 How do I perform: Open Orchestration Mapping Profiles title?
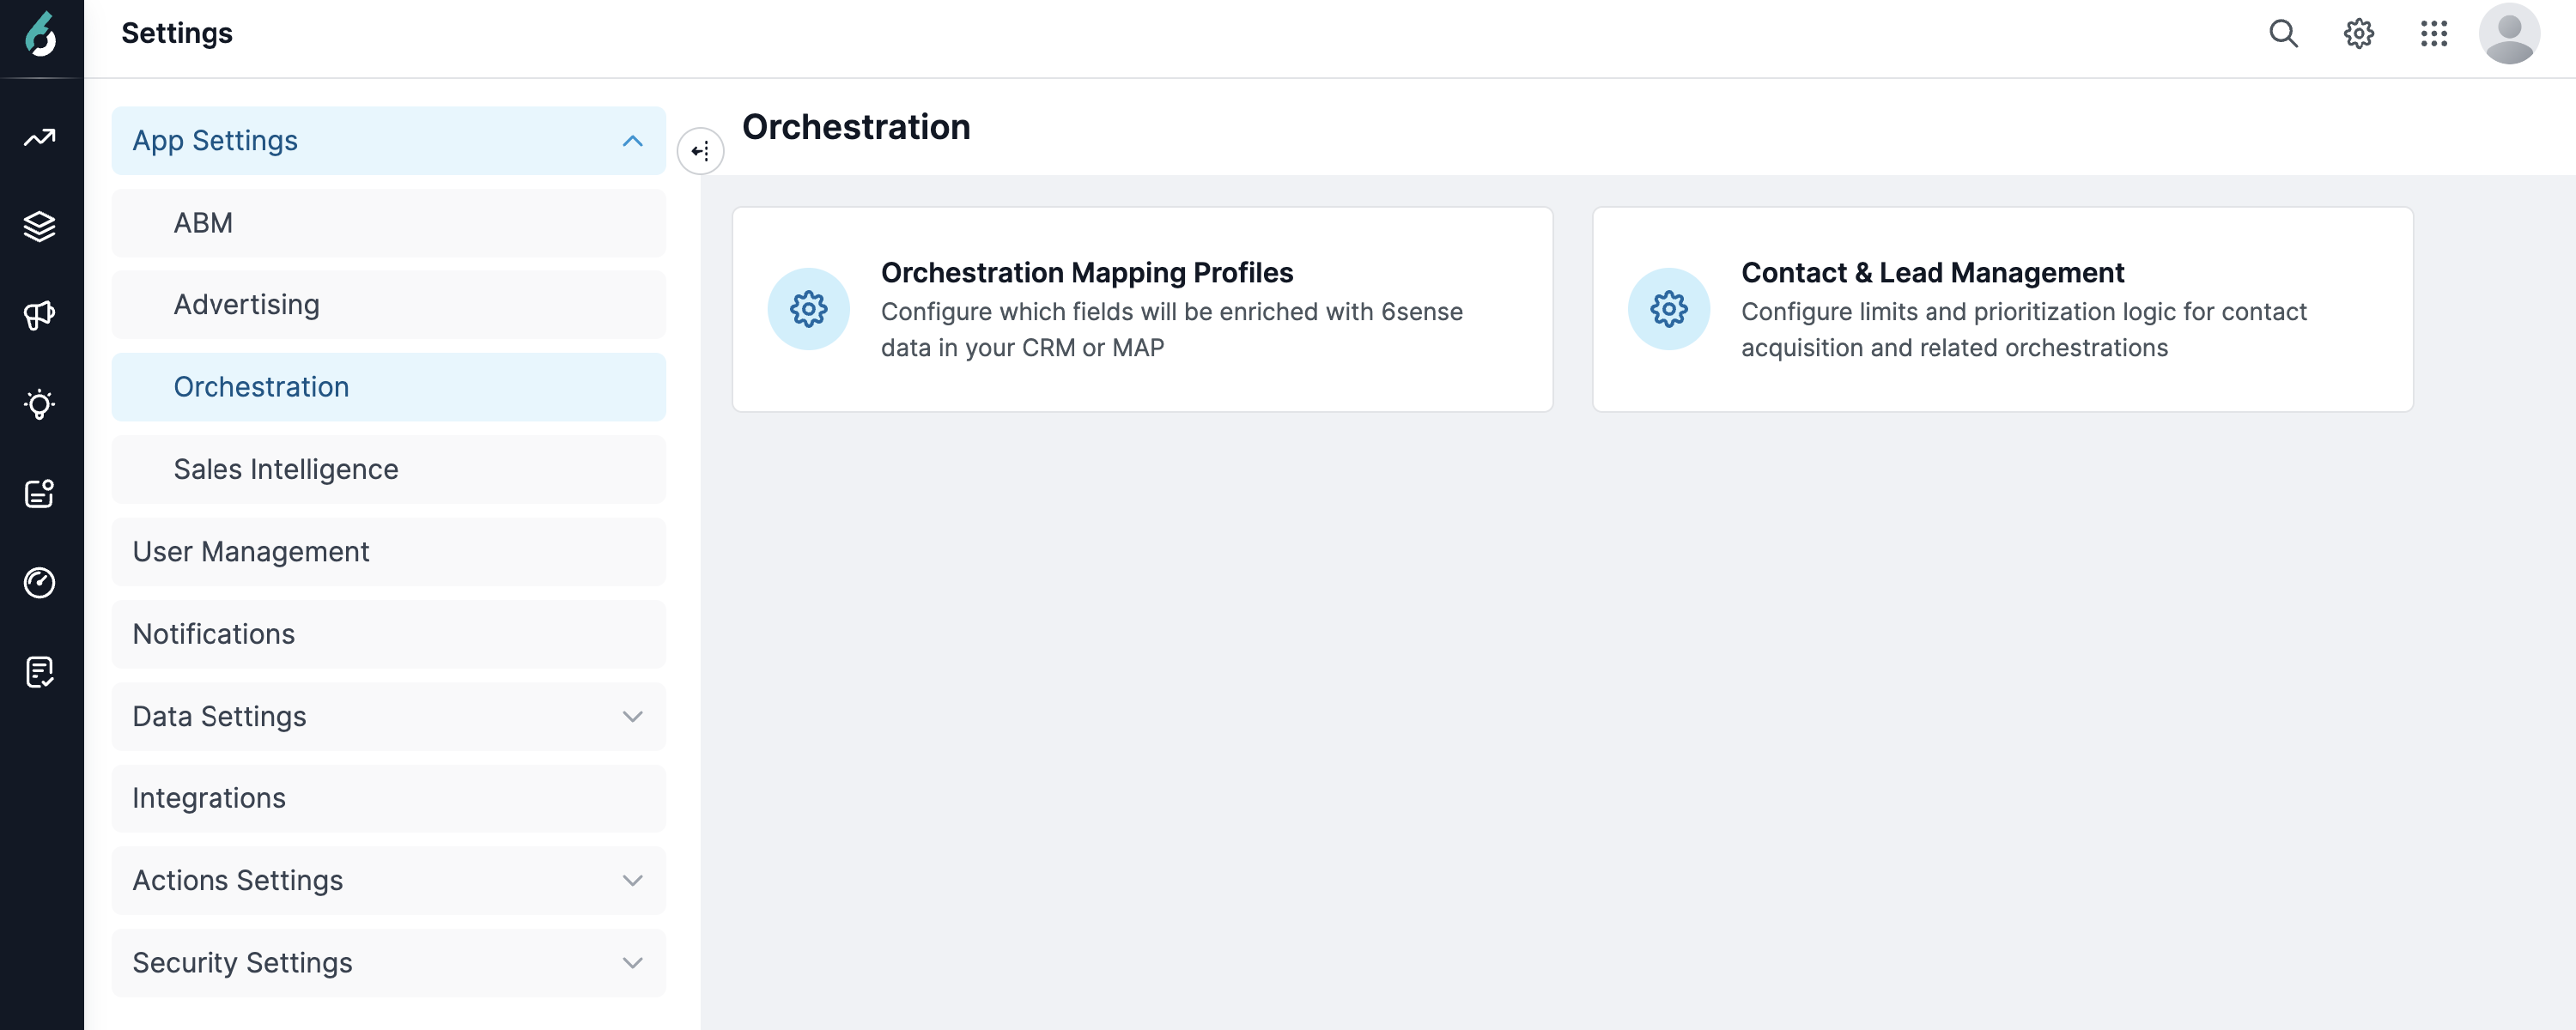[1087, 272]
